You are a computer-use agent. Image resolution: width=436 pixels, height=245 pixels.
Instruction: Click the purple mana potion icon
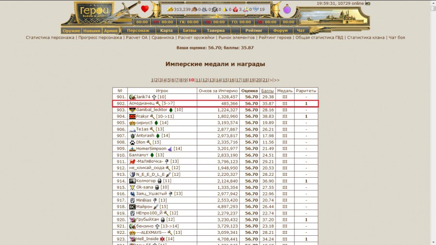point(287,9)
